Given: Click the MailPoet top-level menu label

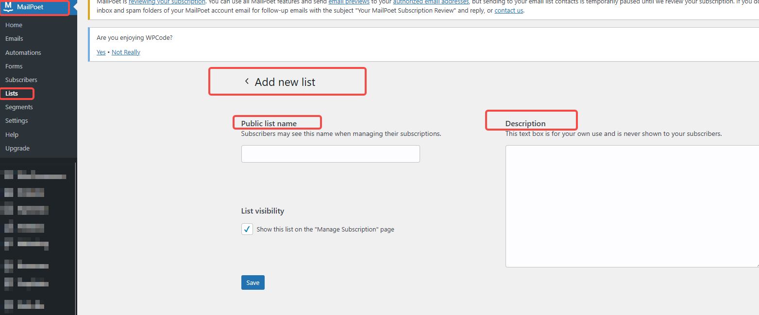Looking at the screenshot, I should point(30,7).
